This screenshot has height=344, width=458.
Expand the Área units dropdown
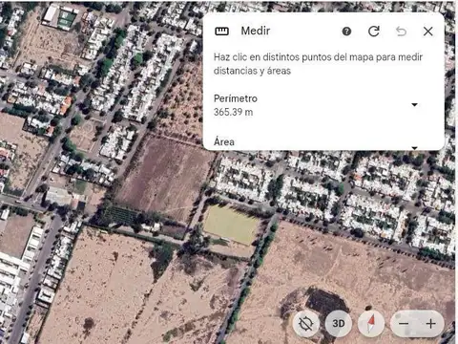click(x=414, y=148)
